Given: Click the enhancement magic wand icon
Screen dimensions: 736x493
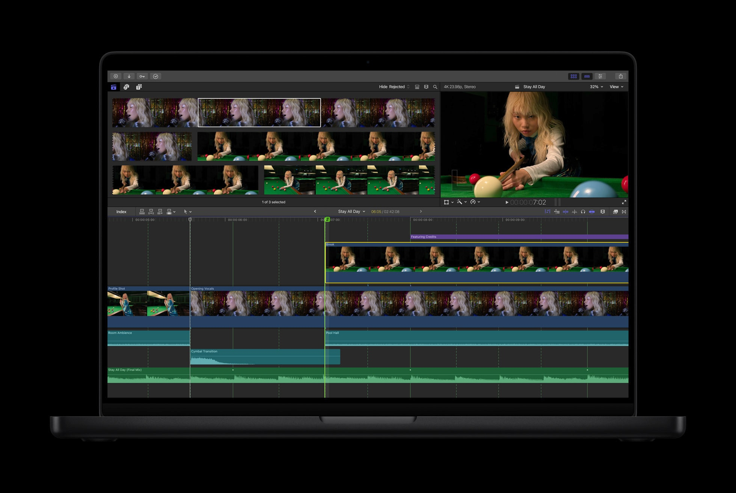Looking at the screenshot, I should (460, 202).
